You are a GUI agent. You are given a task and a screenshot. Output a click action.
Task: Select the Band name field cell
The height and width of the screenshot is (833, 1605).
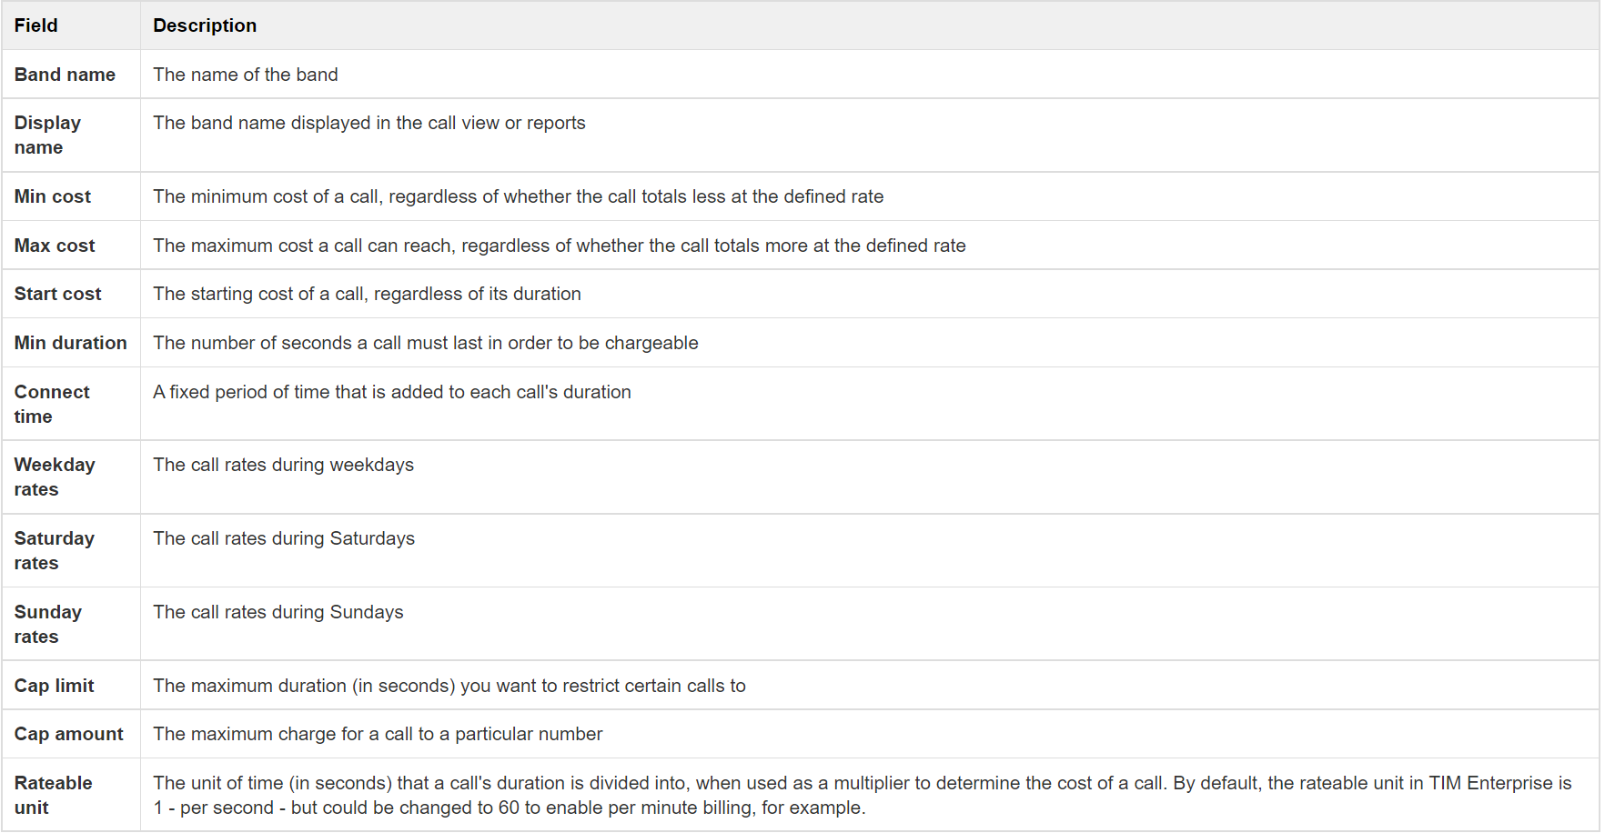tap(65, 75)
